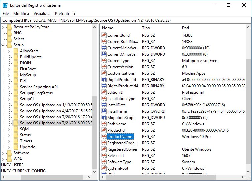252x181 pixels.
Task: Click the folder icon for FirstBoot key
Action: click(x=16, y=69)
